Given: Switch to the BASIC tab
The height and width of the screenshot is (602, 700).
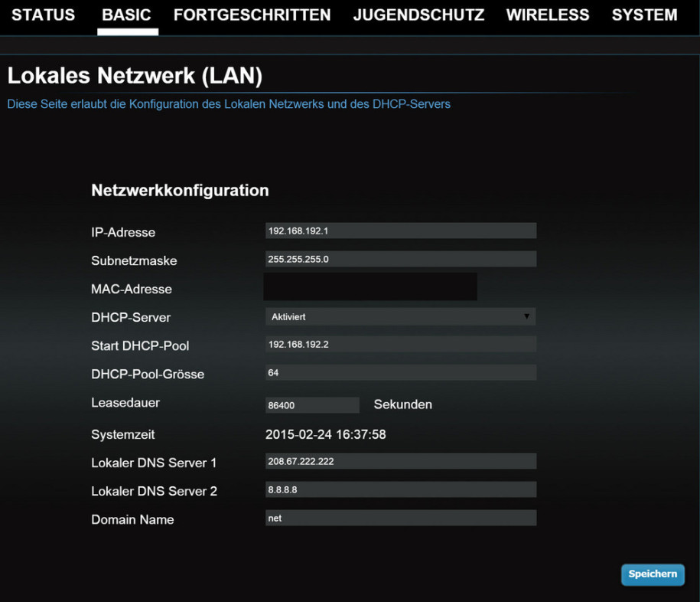Looking at the screenshot, I should [127, 15].
